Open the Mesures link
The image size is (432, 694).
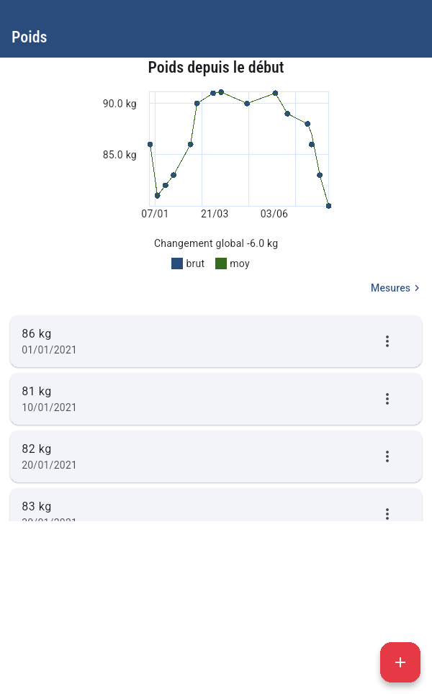pyautogui.click(x=395, y=288)
